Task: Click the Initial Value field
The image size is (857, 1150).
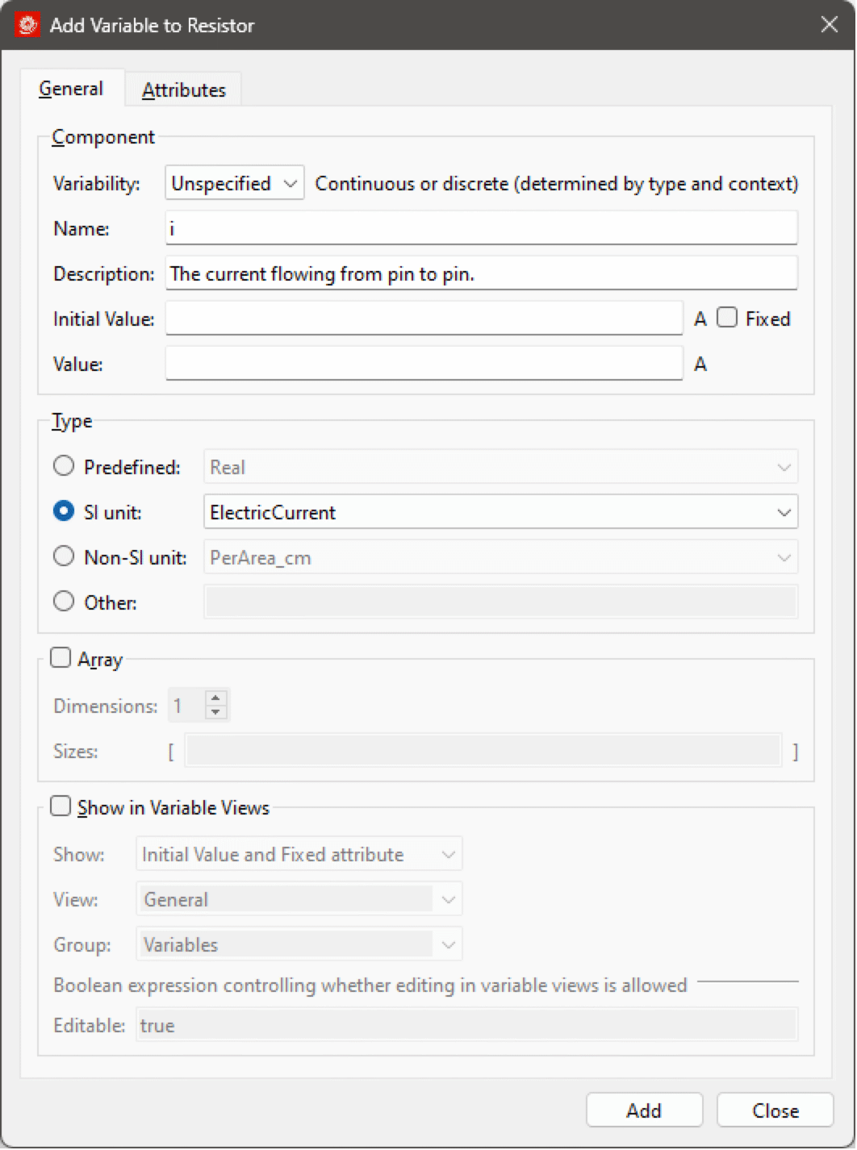Action: [x=424, y=319]
